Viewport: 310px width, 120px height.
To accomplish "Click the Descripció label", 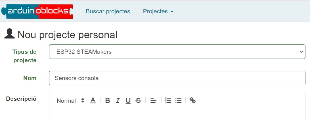I will click(x=21, y=99).
